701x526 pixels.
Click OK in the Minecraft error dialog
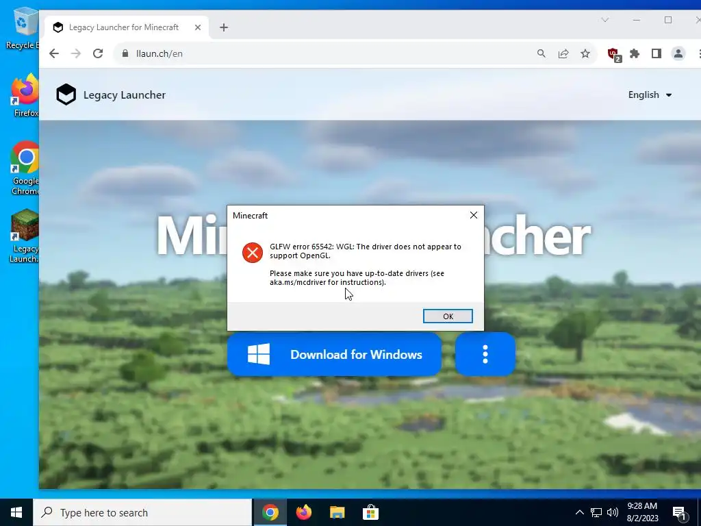pyautogui.click(x=448, y=316)
